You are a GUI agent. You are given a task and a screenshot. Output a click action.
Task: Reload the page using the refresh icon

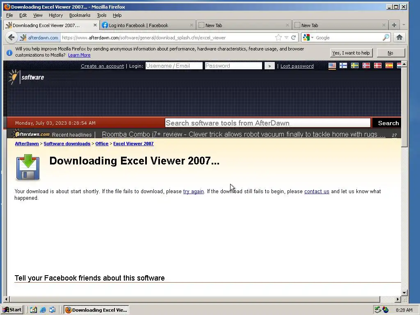(294, 37)
